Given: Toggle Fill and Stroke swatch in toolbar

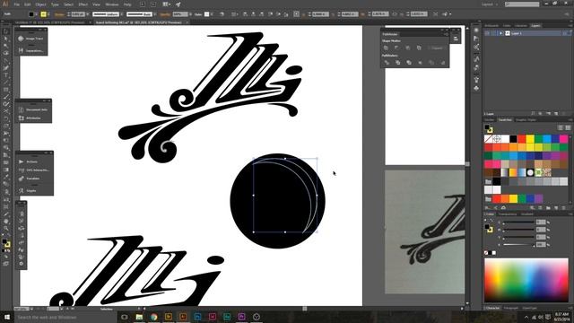Looking at the screenshot, I should pyautogui.click(x=6, y=243).
